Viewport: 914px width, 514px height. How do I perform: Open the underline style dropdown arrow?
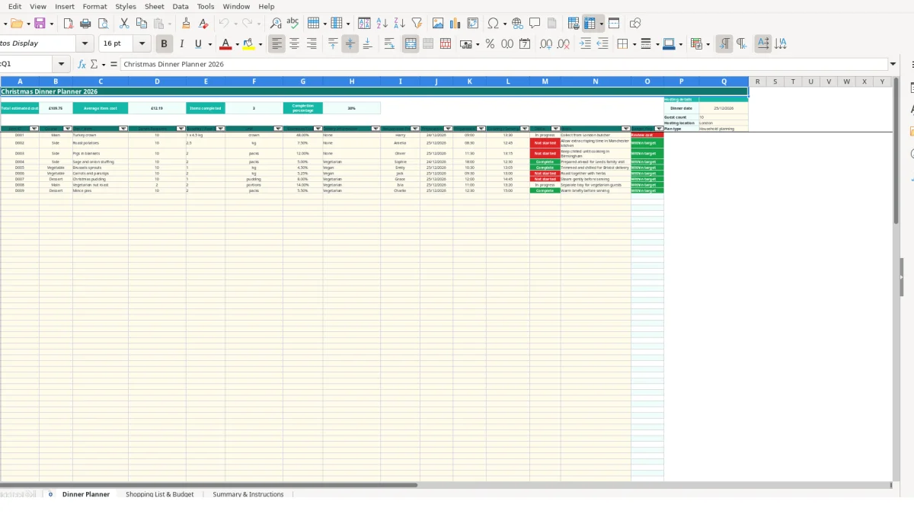pyautogui.click(x=209, y=44)
